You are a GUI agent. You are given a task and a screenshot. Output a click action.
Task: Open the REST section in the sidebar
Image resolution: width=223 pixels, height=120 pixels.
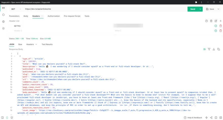click(3, 8)
